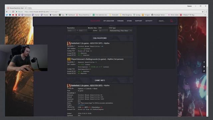Open the Twitter bookmark icon

(7, 15)
